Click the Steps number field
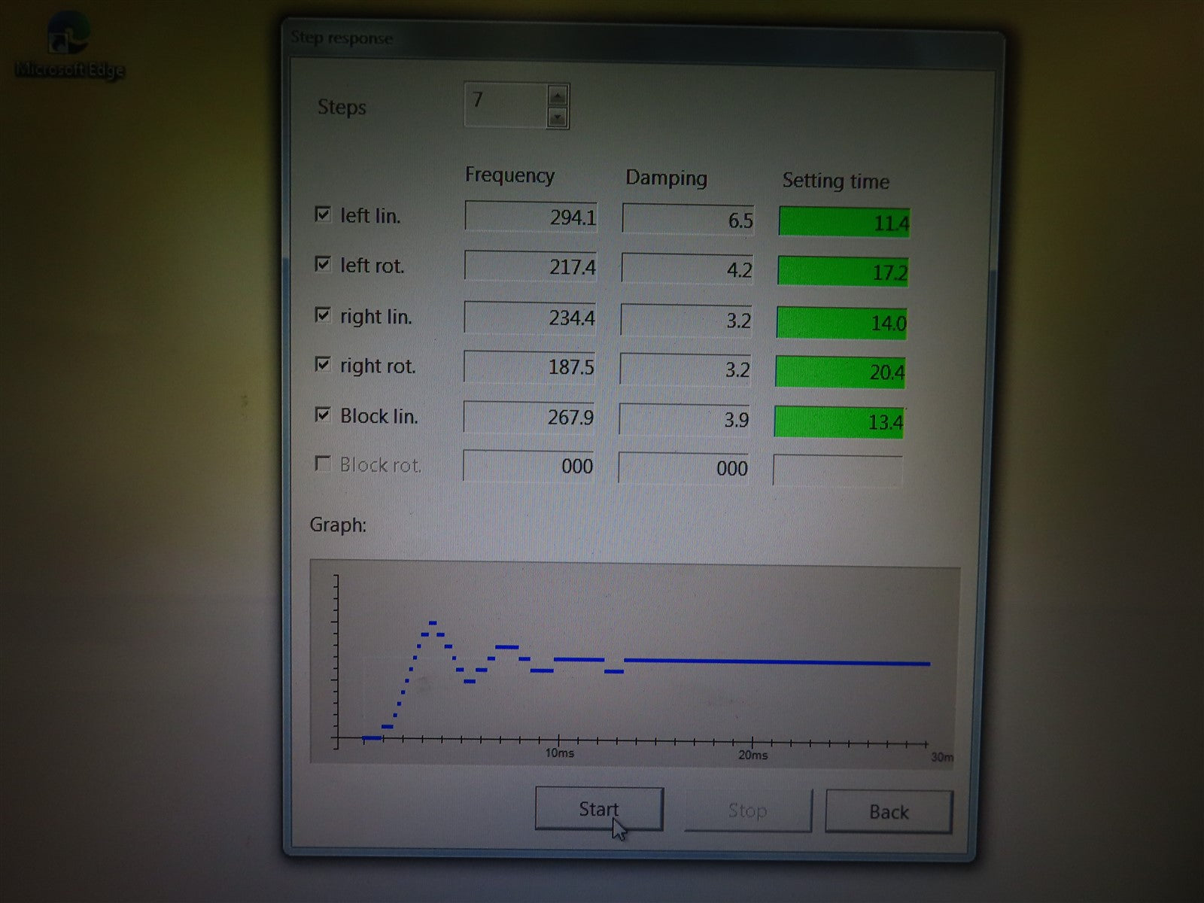The width and height of the screenshot is (1204, 903). point(504,104)
